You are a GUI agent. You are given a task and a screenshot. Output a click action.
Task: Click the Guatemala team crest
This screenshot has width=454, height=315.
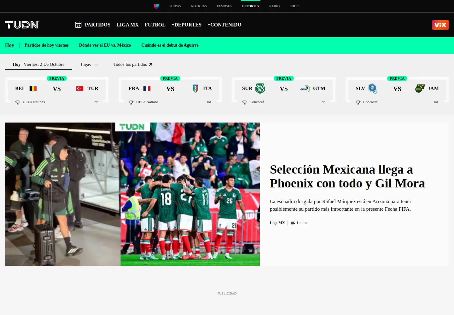(305, 89)
